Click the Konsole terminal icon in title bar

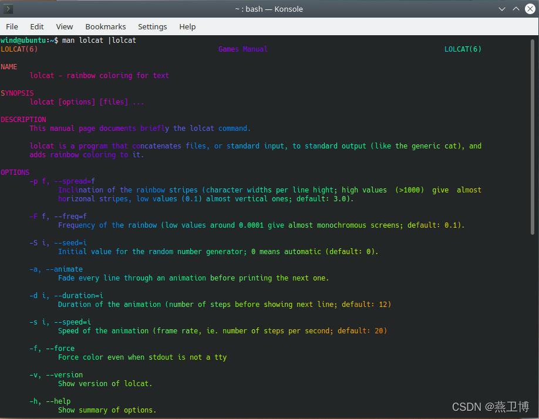point(9,9)
